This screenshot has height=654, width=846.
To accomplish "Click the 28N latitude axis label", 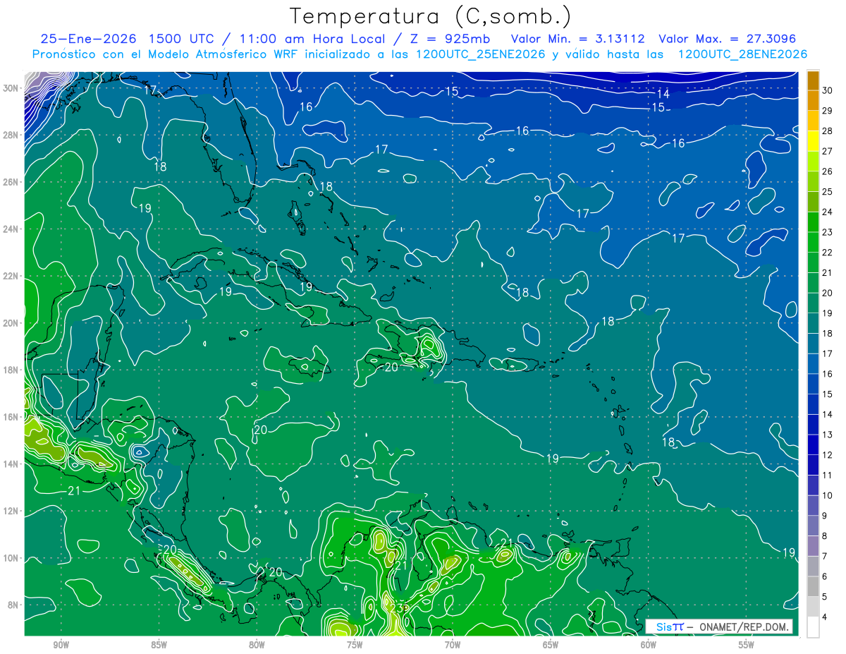I will (11, 135).
